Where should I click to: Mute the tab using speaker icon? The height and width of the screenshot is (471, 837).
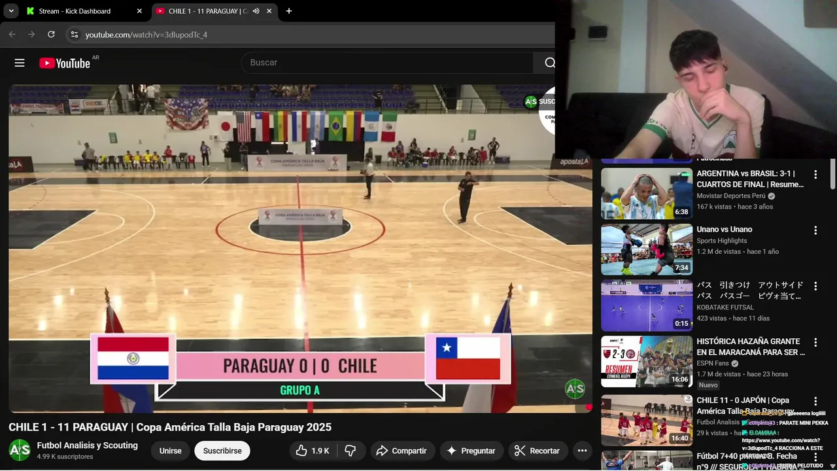[x=256, y=11]
